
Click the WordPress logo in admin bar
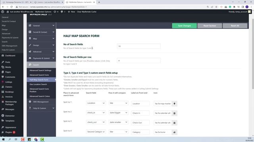point(3,11)
